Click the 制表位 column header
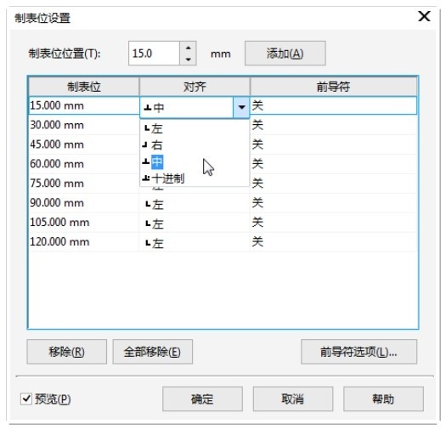The height and width of the screenshot is (430, 446). [84, 87]
